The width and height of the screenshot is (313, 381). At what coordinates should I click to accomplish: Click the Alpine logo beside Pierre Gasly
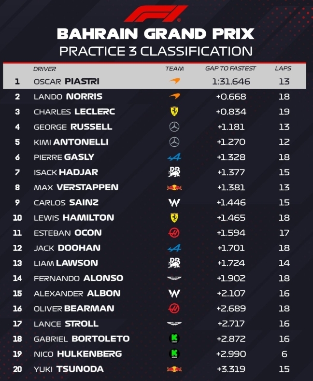(x=174, y=157)
